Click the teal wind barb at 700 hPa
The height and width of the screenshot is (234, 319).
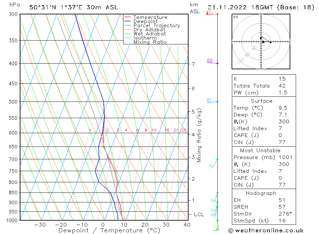pyautogui.click(x=213, y=163)
